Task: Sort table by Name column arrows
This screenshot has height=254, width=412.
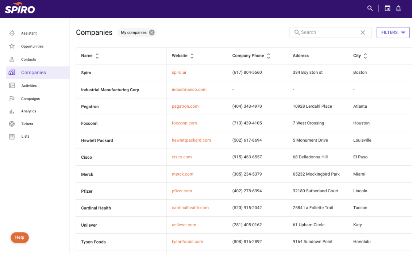Action: pyautogui.click(x=97, y=56)
